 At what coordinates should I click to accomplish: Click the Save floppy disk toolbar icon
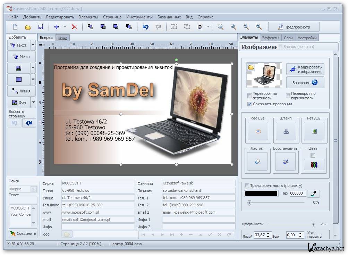41,27
